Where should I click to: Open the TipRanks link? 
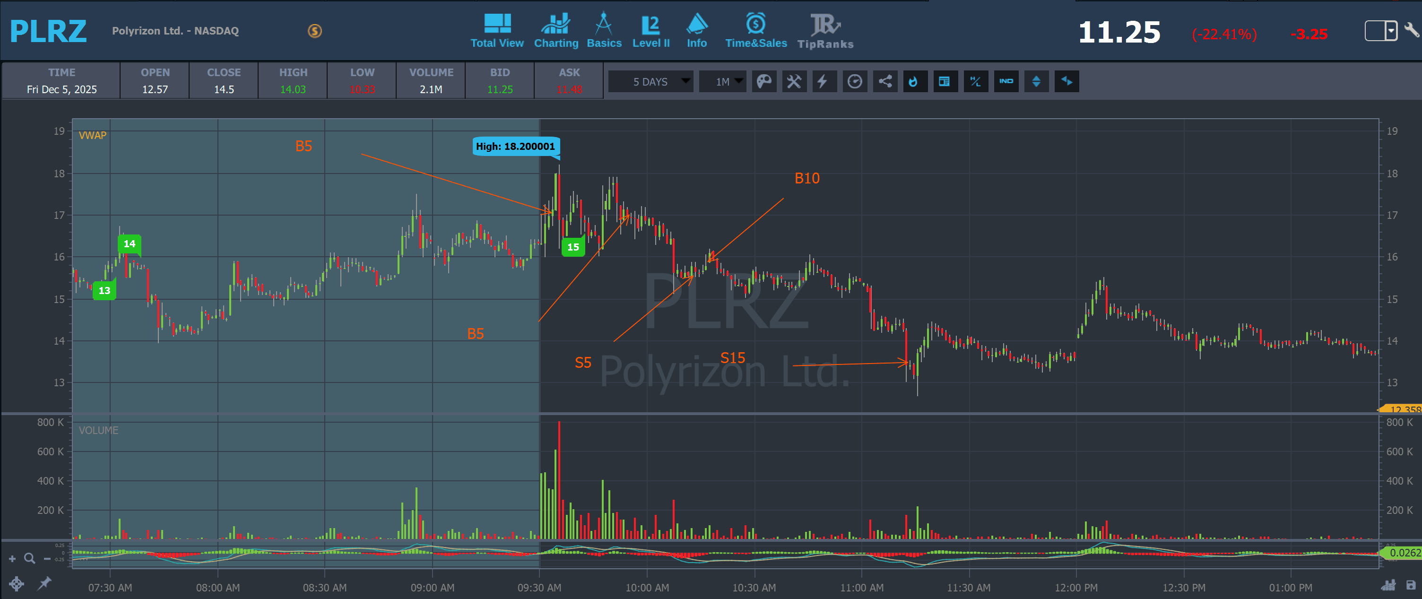(x=825, y=31)
